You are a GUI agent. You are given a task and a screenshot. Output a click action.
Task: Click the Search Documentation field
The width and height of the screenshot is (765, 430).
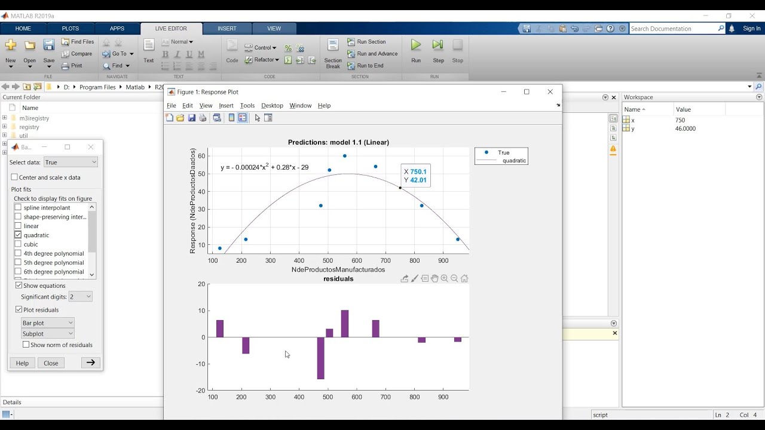click(x=674, y=29)
